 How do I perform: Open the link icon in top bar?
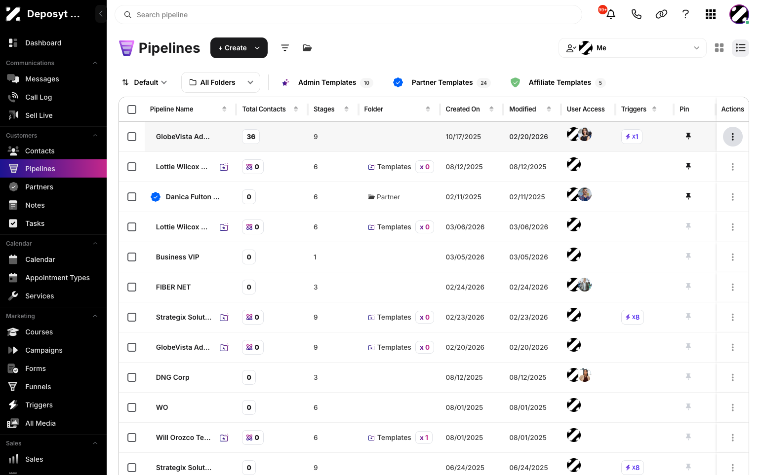(x=661, y=14)
